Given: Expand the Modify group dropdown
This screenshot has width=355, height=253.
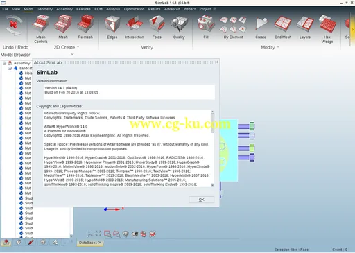Looking at the screenshot, I should (278, 47).
